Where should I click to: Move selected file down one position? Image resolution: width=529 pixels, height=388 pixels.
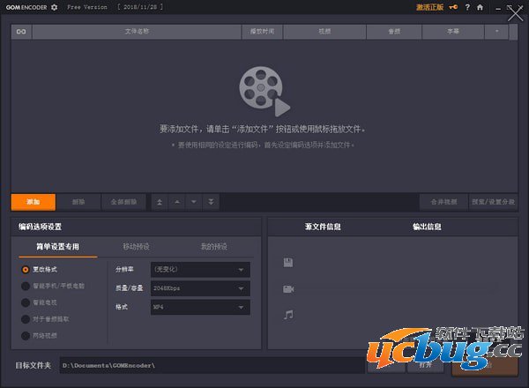(194, 202)
